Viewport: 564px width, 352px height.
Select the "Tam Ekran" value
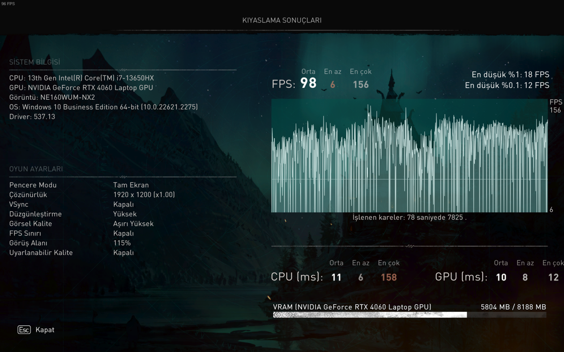131,185
